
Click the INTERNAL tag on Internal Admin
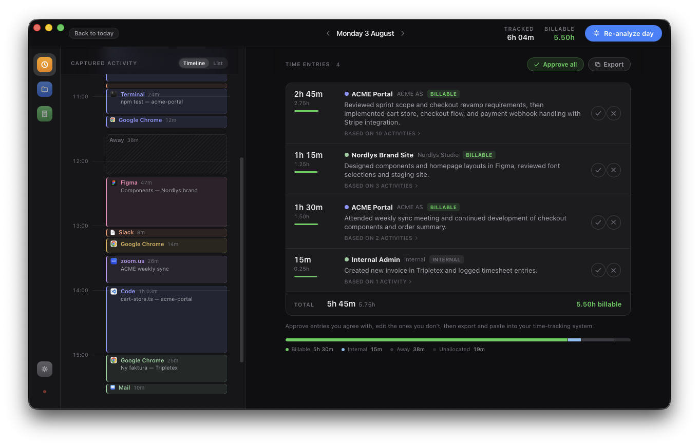pyautogui.click(x=446, y=259)
